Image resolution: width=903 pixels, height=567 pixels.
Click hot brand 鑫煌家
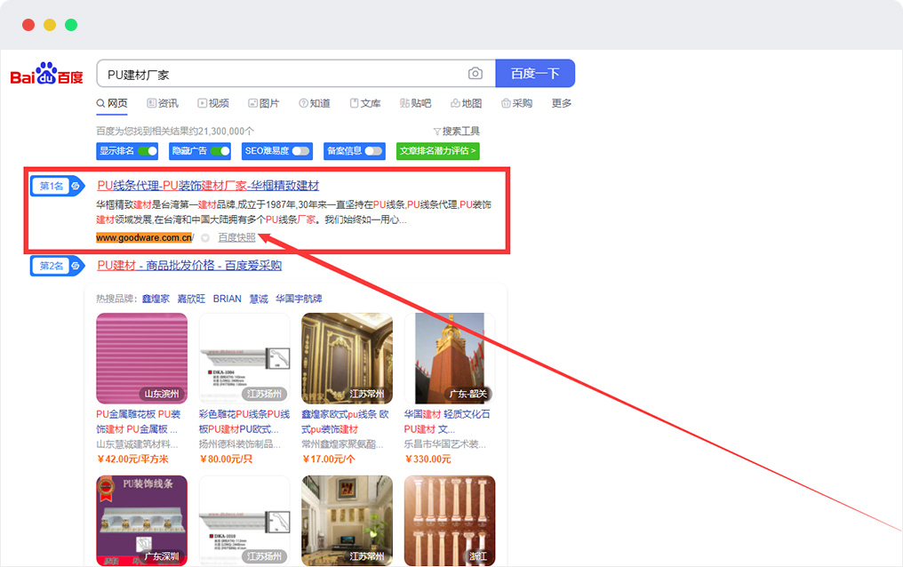pyautogui.click(x=156, y=299)
